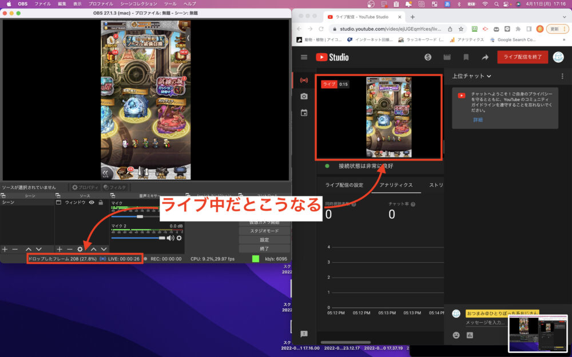Image resolution: width=572 pixels, height=357 pixels.
Task: Follow the 詳細 link in chat welcome
Action: (478, 119)
